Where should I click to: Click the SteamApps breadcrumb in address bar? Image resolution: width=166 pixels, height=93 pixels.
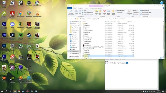pos(82,19)
